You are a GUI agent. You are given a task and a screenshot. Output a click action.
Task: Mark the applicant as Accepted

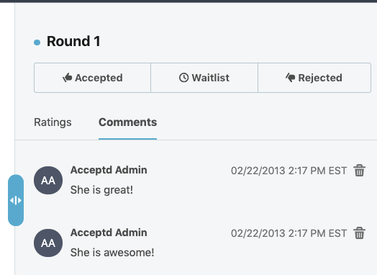pos(93,78)
